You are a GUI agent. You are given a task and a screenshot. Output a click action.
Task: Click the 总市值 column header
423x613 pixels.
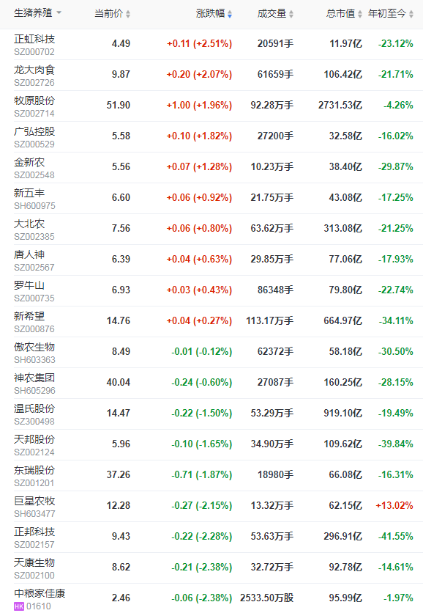point(340,13)
